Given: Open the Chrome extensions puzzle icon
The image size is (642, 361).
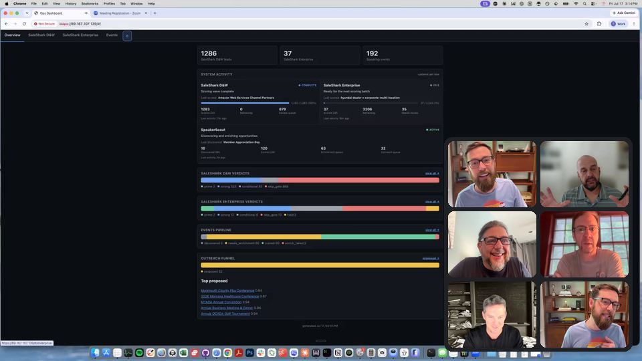Looking at the screenshot, I should point(599,24).
